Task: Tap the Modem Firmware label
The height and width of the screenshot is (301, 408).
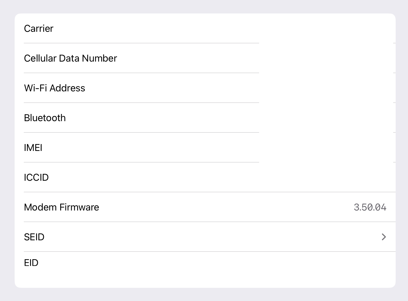Action: pyautogui.click(x=61, y=207)
